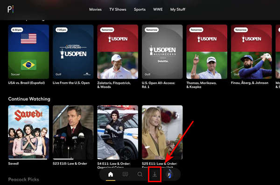This screenshot has height=185, width=280.
Task: Open U.S. Open All-Access Rd. 1 card
Action: (162, 52)
